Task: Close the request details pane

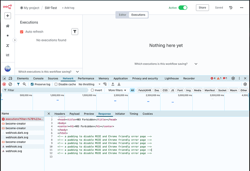Action: point(49,114)
